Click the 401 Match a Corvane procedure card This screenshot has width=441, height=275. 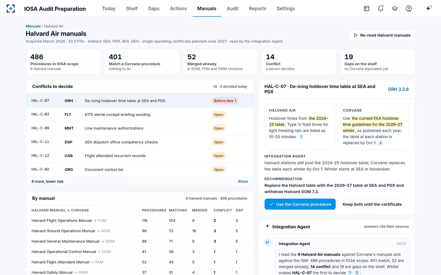pos(142,62)
